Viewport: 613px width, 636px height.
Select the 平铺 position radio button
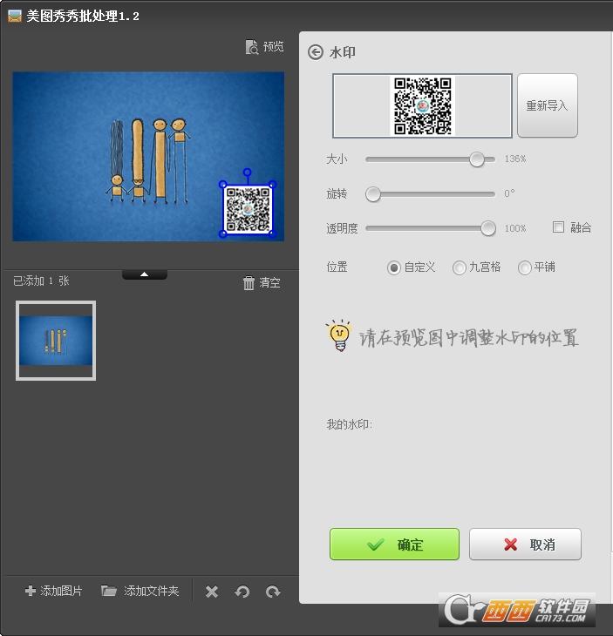524,267
